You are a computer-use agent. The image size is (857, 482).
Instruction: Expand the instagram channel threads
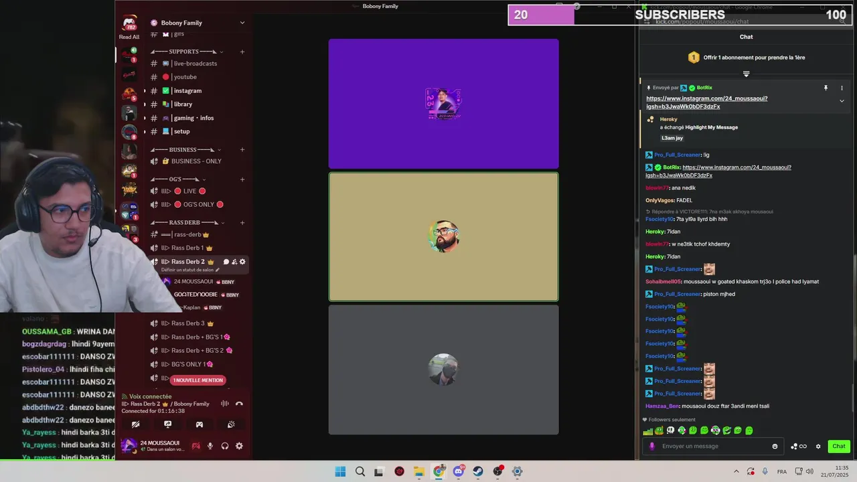tap(145, 91)
